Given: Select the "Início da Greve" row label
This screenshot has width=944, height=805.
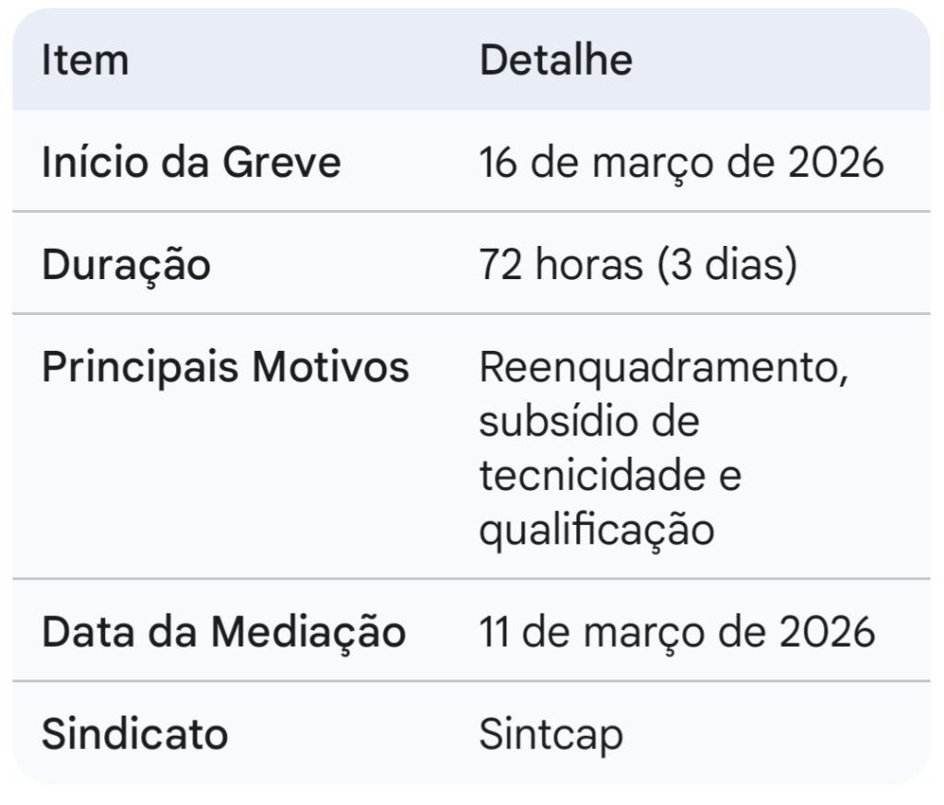Looking at the screenshot, I should point(191,163).
